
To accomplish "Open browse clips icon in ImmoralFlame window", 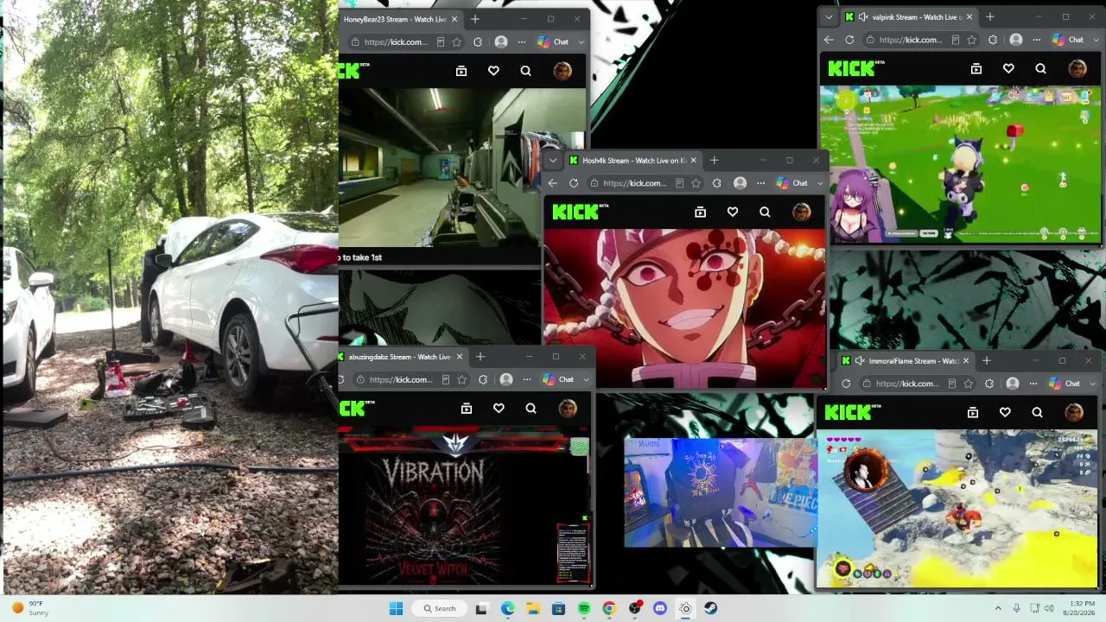I will (x=973, y=412).
